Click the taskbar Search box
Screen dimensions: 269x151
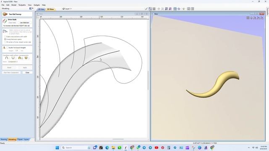pos(76,148)
